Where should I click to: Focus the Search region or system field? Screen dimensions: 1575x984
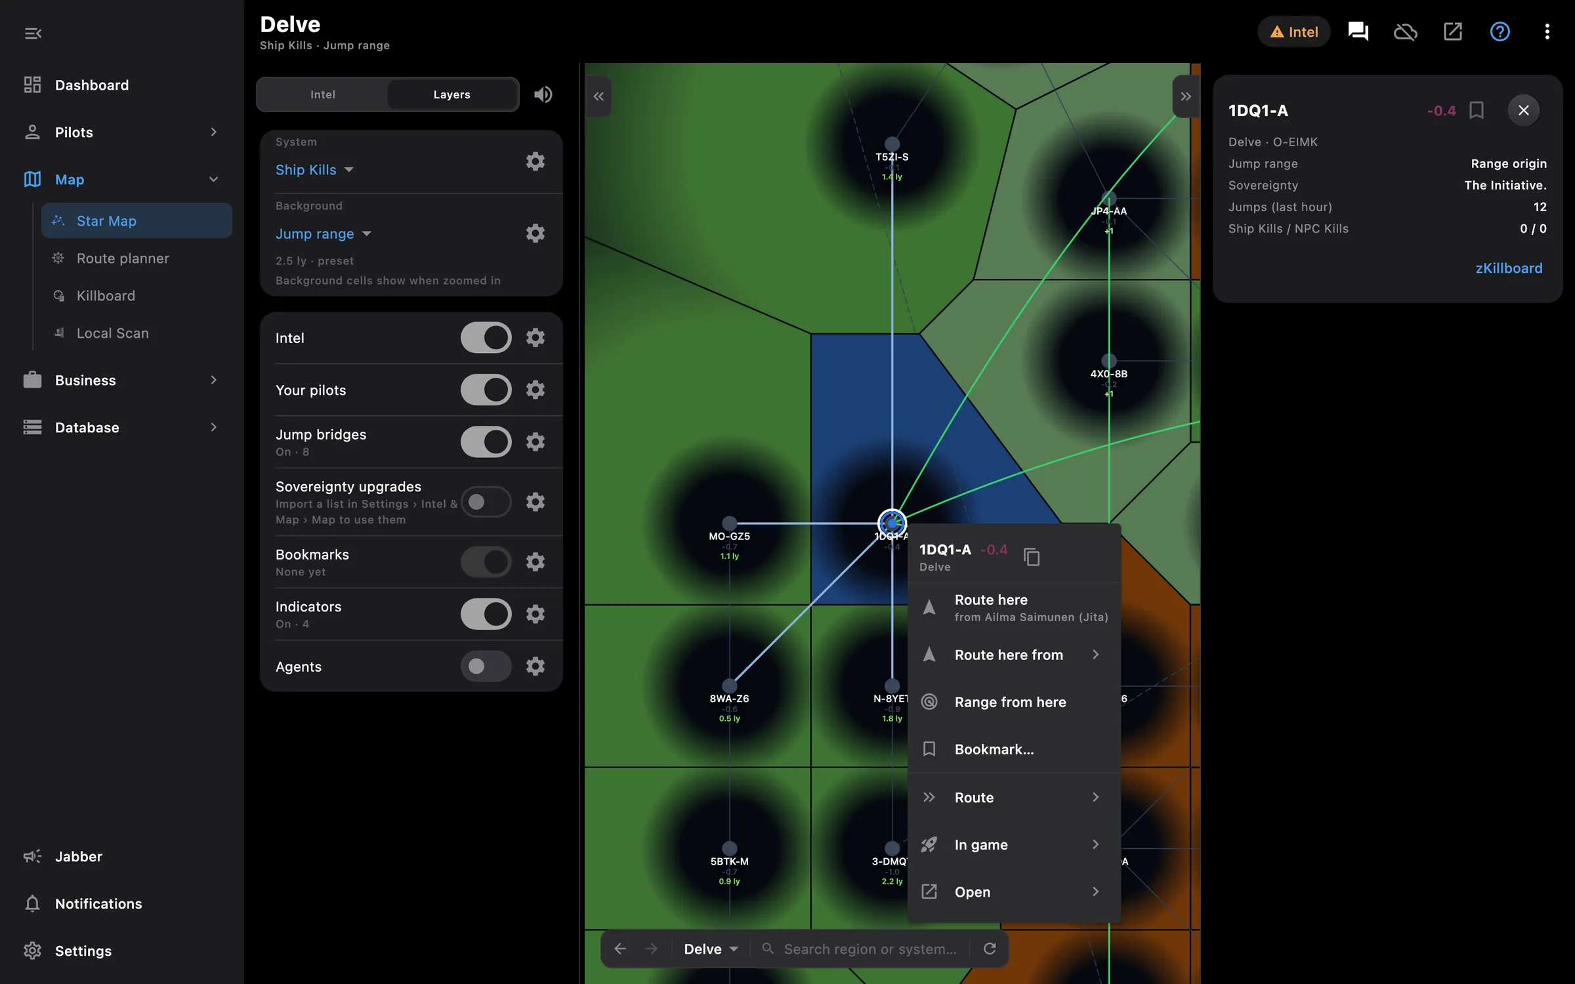click(860, 949)
